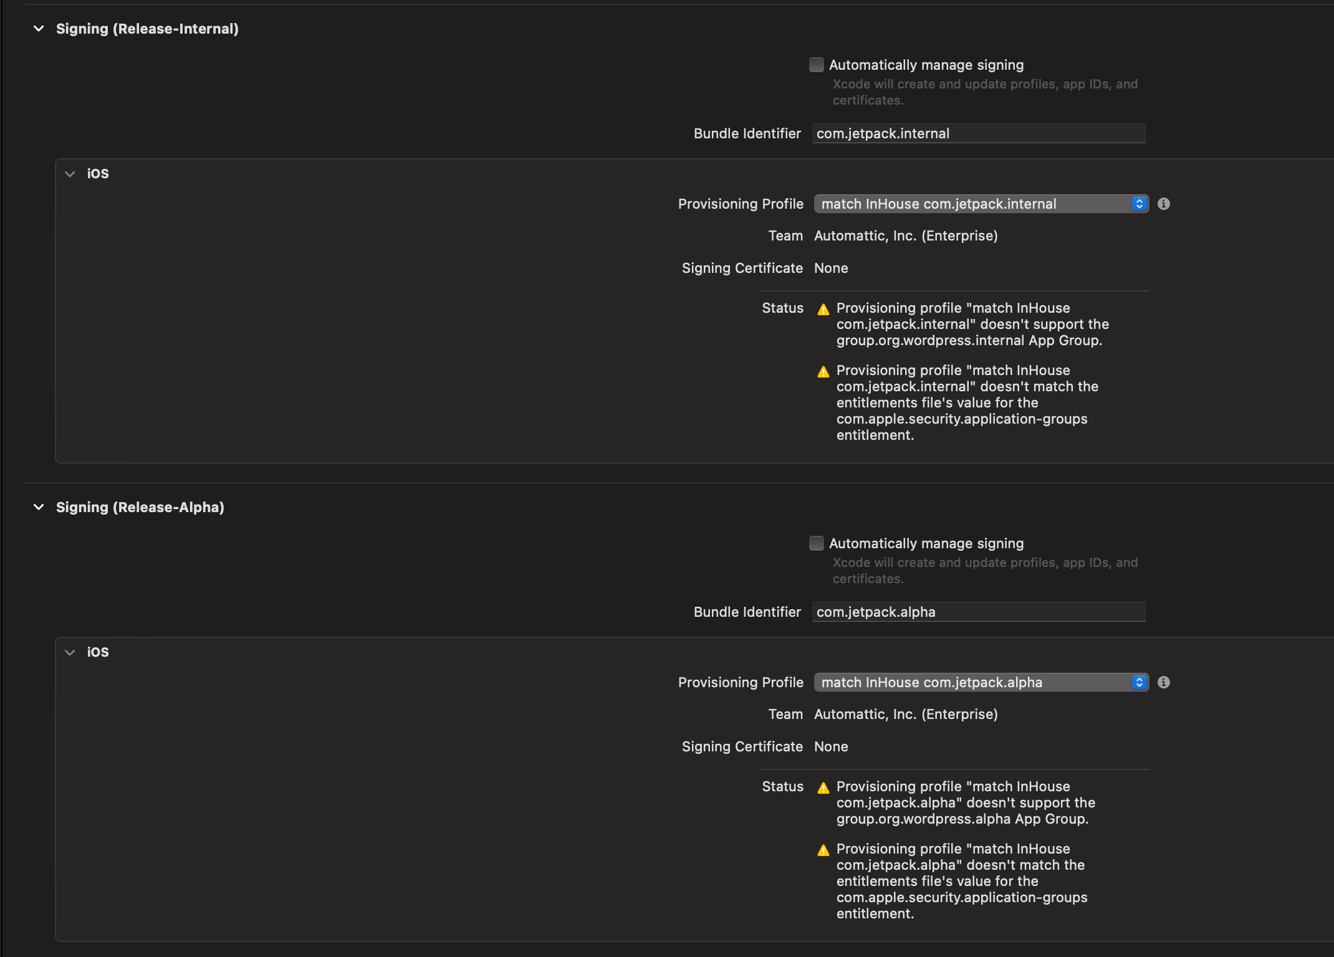Click the Signing (Release-Alpha) header label

[140, 507]
